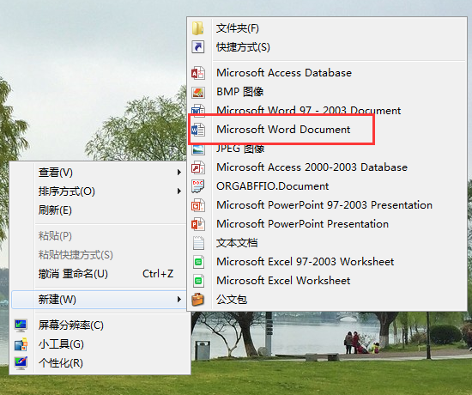Click the BMP 图像 paint icon
472x395 pixels.
point(198,92)
